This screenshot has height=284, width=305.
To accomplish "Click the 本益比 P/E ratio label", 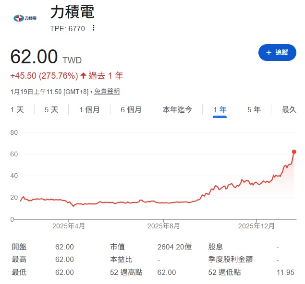I will (121, 259).
